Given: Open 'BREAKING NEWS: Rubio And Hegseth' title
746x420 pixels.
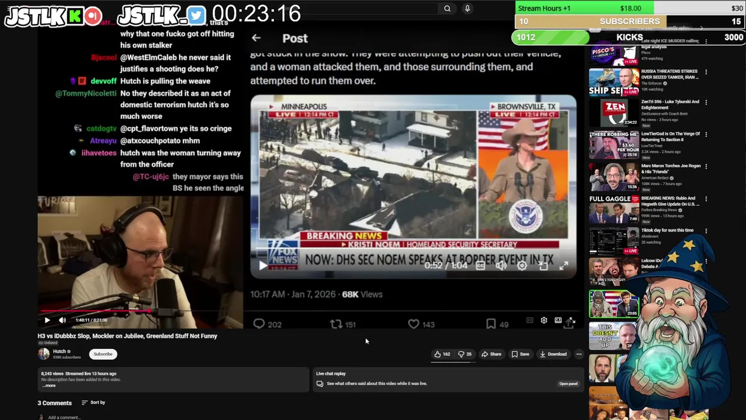Looking at the screenshot, I should tap(670, 201).
